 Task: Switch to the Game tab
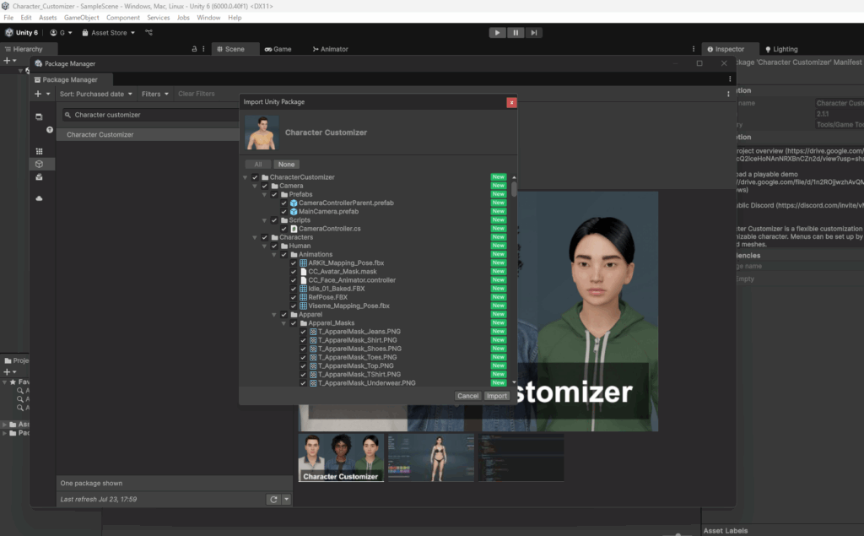point(278,49)
